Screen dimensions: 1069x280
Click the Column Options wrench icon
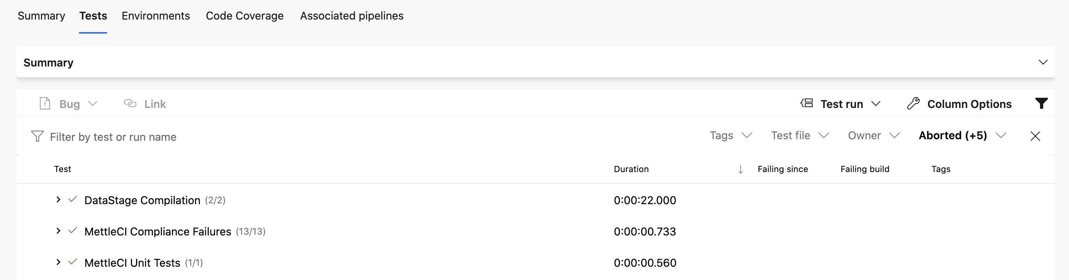pyautogui.click(x=913, y=103)
